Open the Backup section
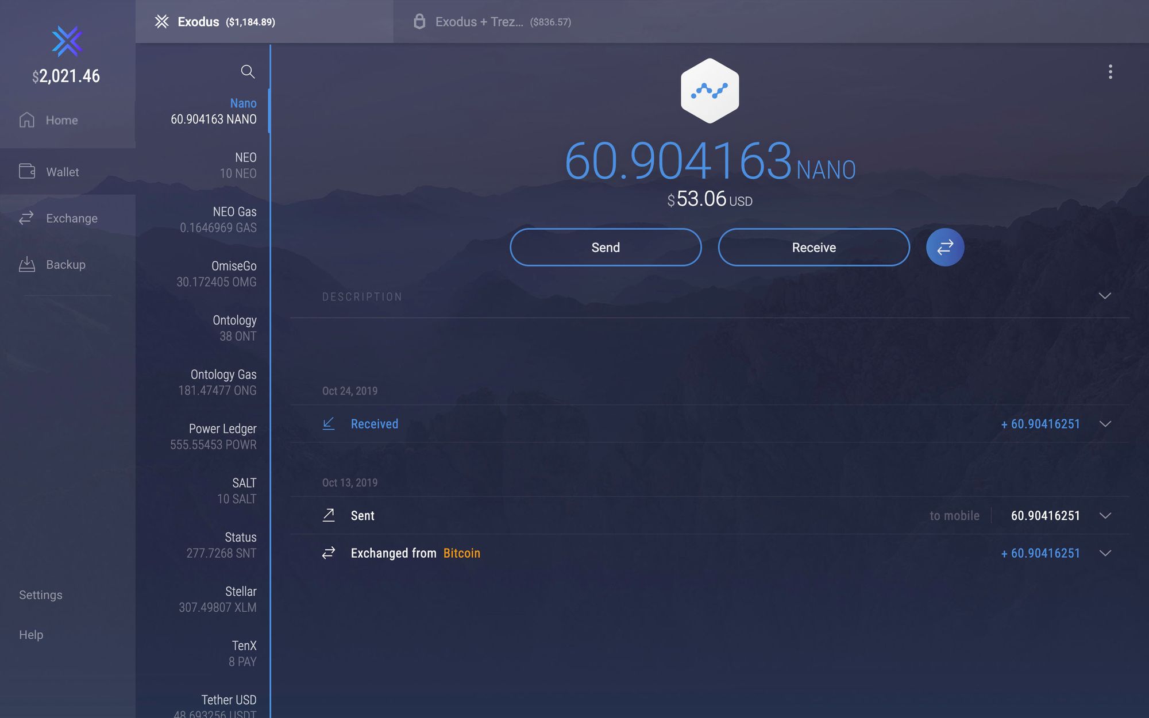Image resolution: width=1149 pixels, height=718 pixels. (x=68, y=264)
